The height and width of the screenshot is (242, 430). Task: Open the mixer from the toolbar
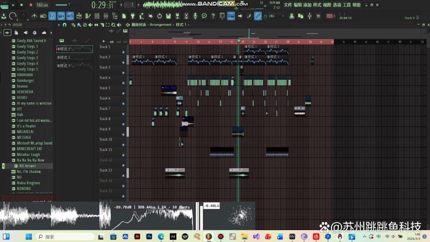point(106,16)
